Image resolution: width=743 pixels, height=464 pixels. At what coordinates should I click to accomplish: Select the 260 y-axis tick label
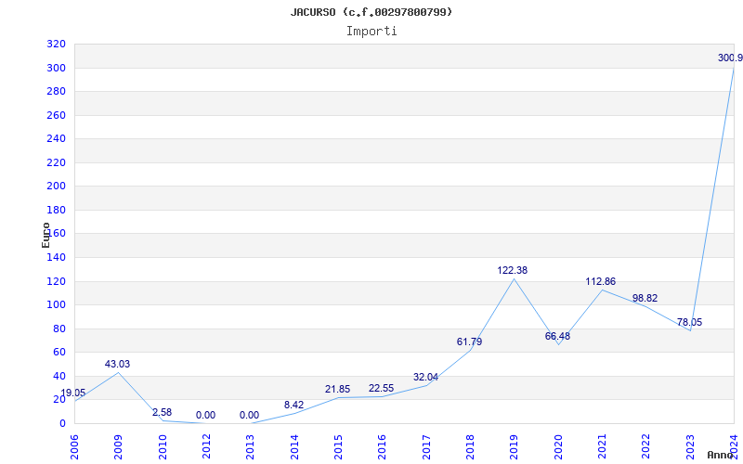[x=56, y=115]
